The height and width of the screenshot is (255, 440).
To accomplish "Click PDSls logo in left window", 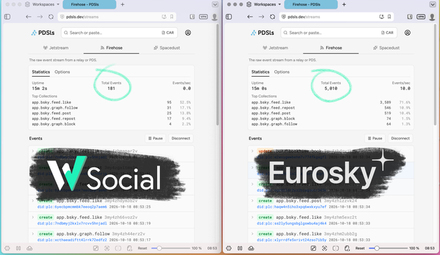I will (x=43, y=33).
